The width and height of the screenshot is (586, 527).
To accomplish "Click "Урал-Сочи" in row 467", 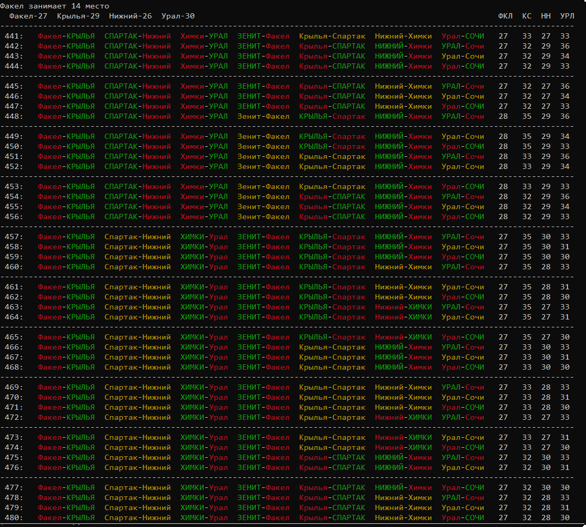I will (x=463, y=357).
